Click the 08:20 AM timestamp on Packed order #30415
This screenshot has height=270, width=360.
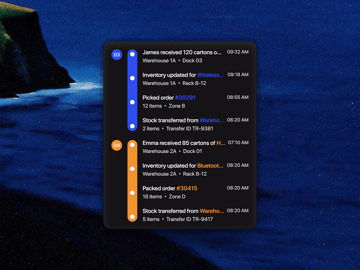click(x=238, y=188)
